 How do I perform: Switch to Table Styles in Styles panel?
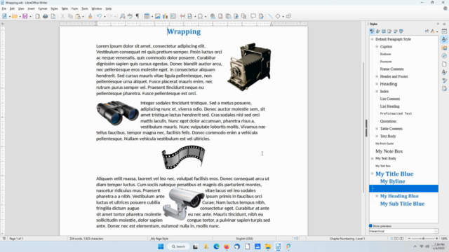click(401, 31)
